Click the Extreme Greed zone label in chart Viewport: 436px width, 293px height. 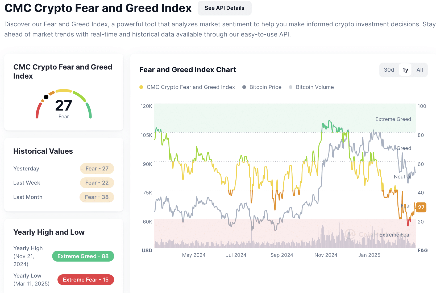pyautogui.click(x=393, y=119)
